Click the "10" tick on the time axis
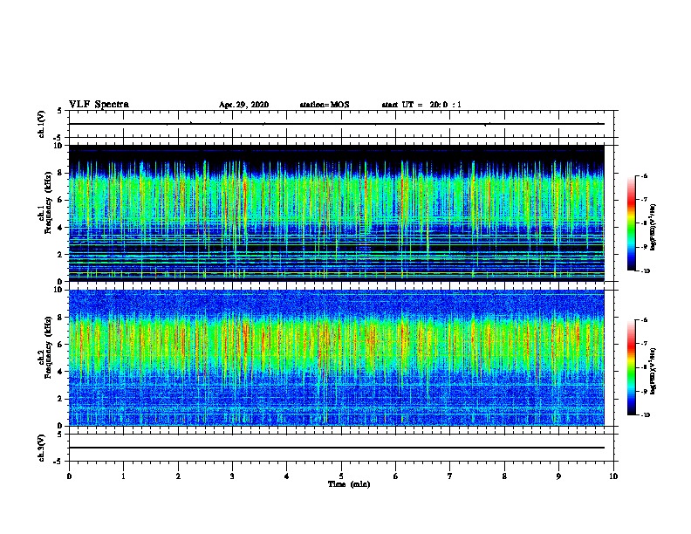The width and height of the screenshot is (691, 534). [x=613, y=476]
